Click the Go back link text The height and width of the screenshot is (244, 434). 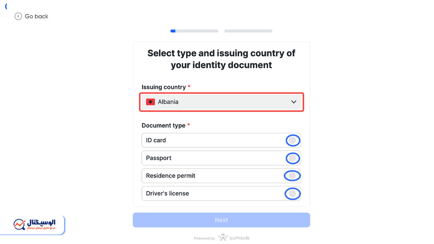(x=37, y=16)
